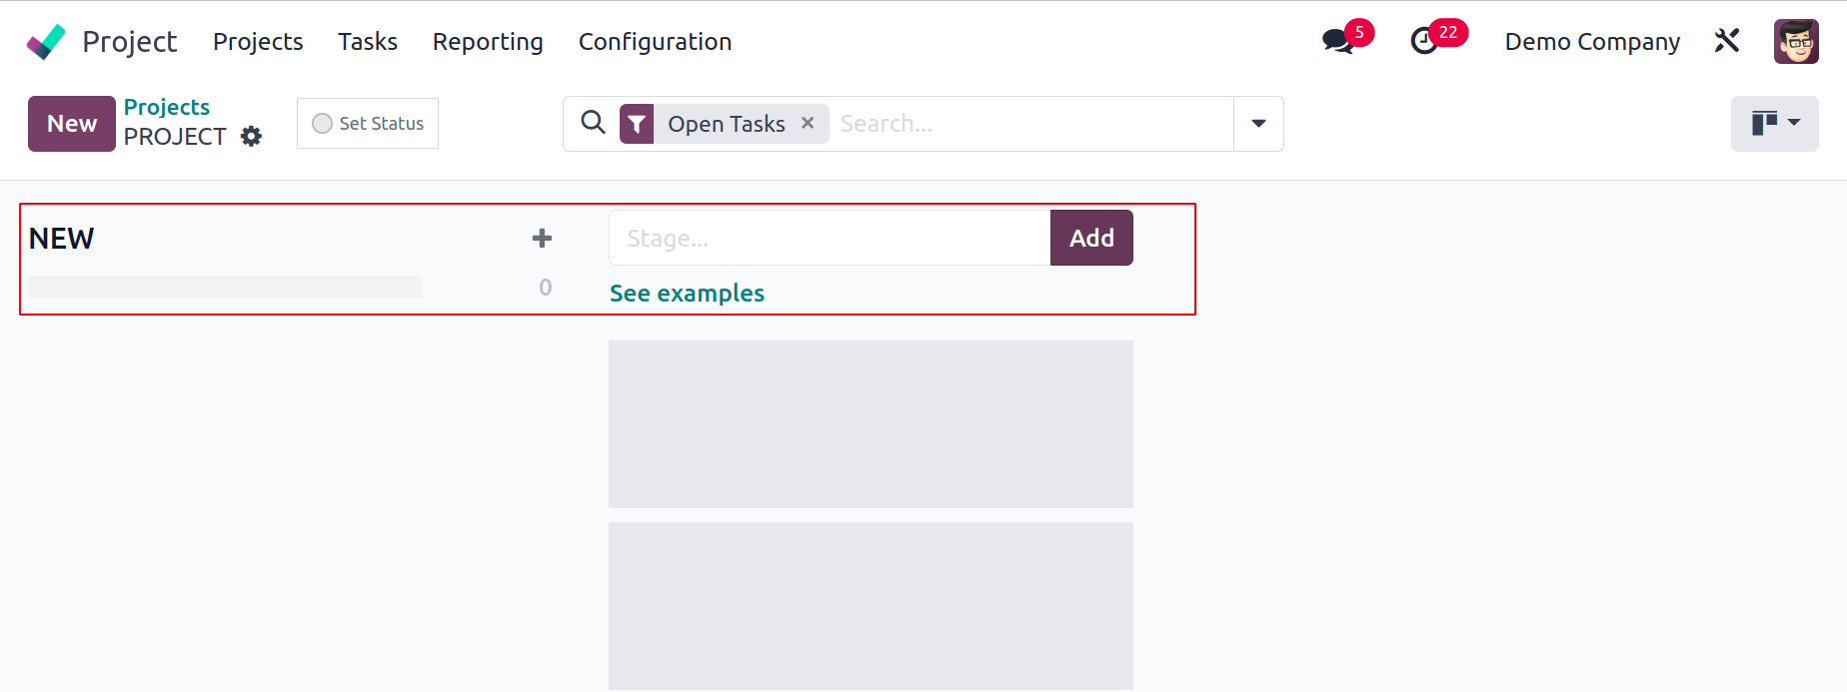This screenshot has width=1847, height=692.
Task: Click the NEW column progress bar
Action: 225,287
